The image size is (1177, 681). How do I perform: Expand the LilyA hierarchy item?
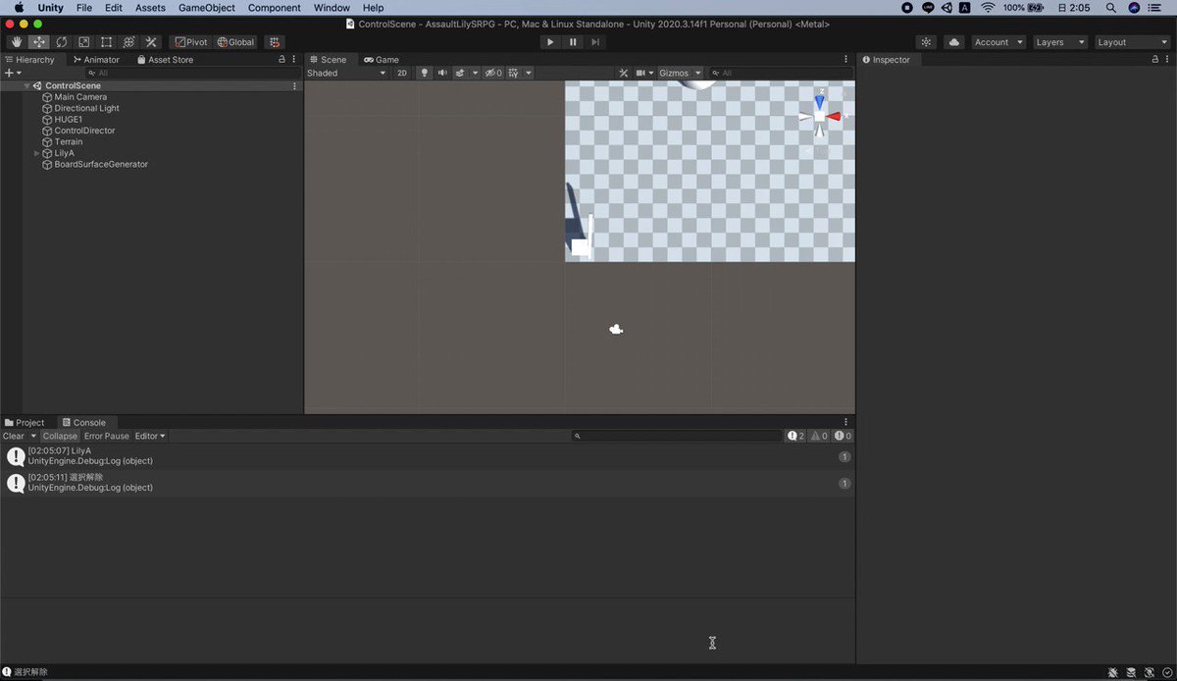(37, 153)
